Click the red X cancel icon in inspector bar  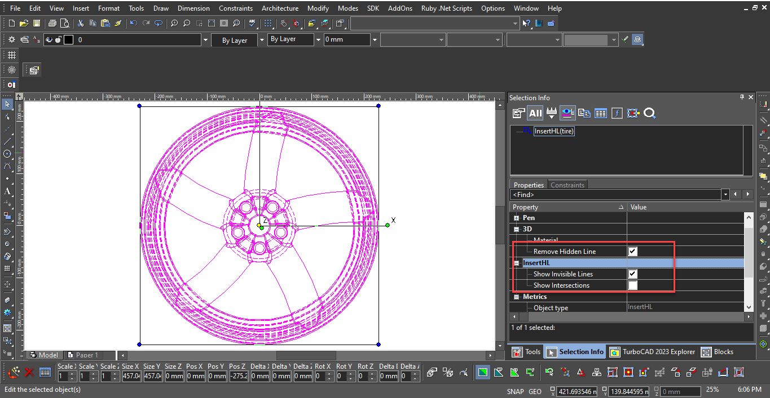[29, 372]
